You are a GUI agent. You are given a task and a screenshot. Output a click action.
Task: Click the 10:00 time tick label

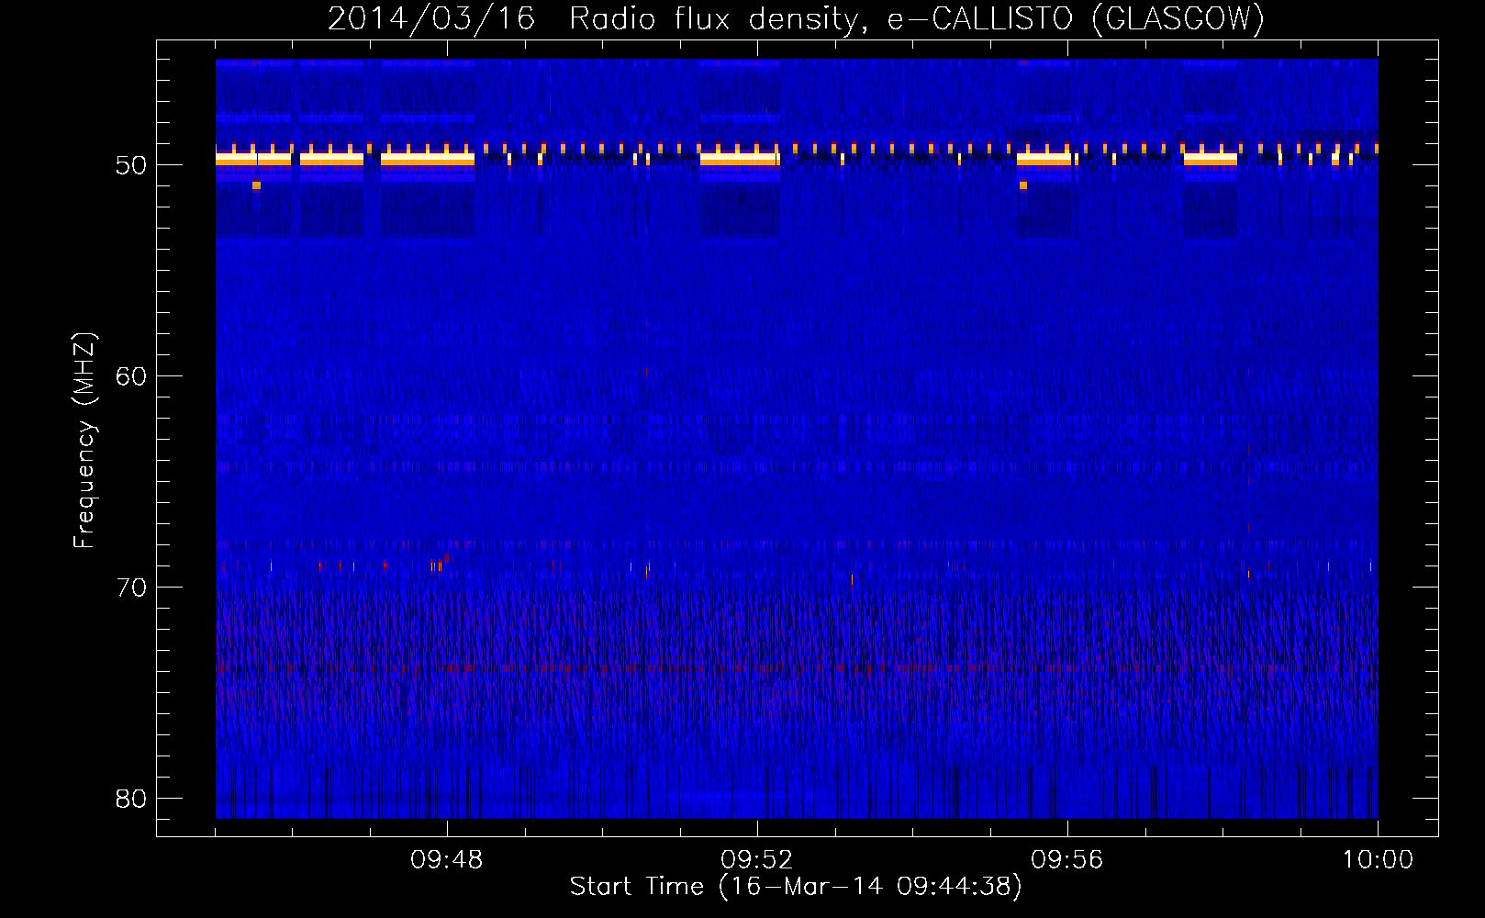pos(1378,860)
